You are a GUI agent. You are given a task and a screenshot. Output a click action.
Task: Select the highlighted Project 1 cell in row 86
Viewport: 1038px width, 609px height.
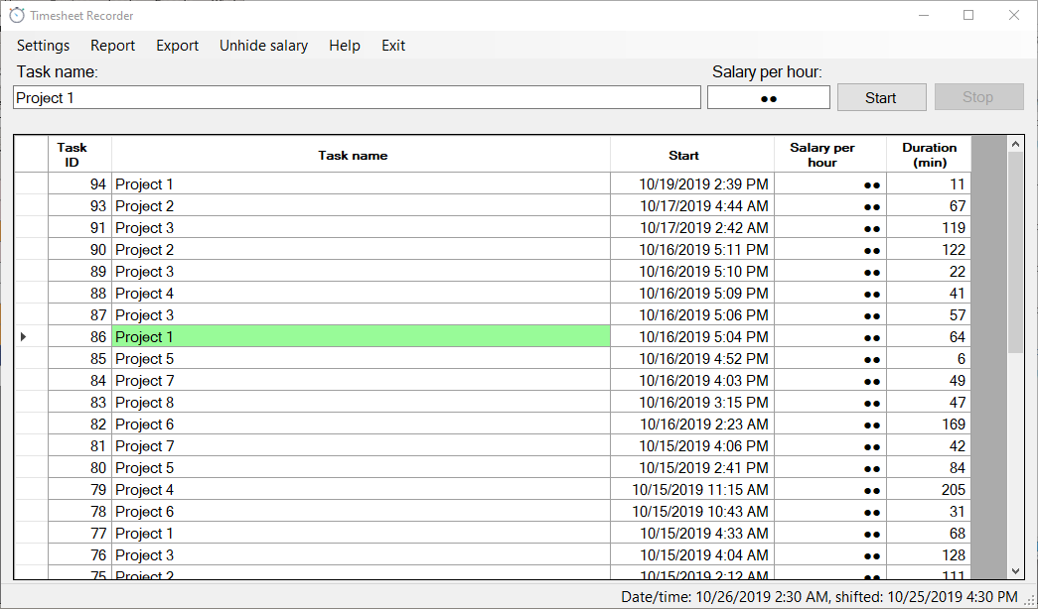[x=361, y=336]
